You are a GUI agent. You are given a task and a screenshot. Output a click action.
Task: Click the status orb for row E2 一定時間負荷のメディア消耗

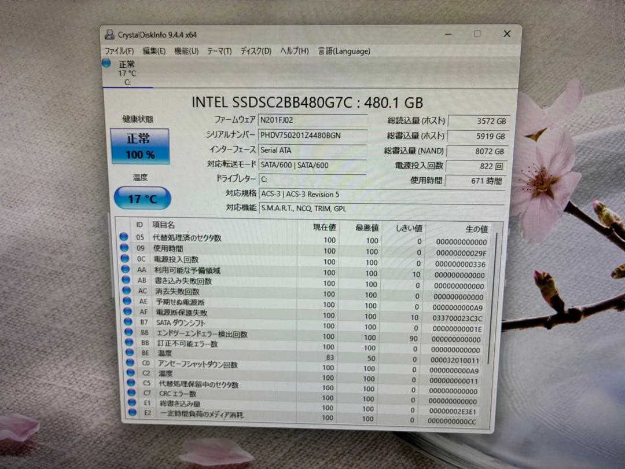coord(133,412)
